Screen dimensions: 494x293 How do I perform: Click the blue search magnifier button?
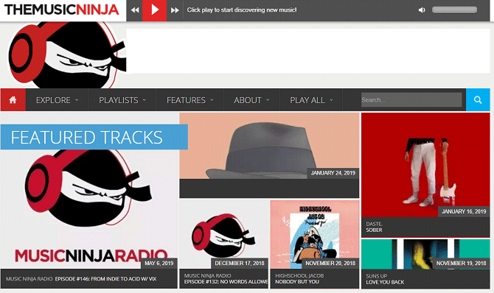pyautogui.click(x=478, y=100)
